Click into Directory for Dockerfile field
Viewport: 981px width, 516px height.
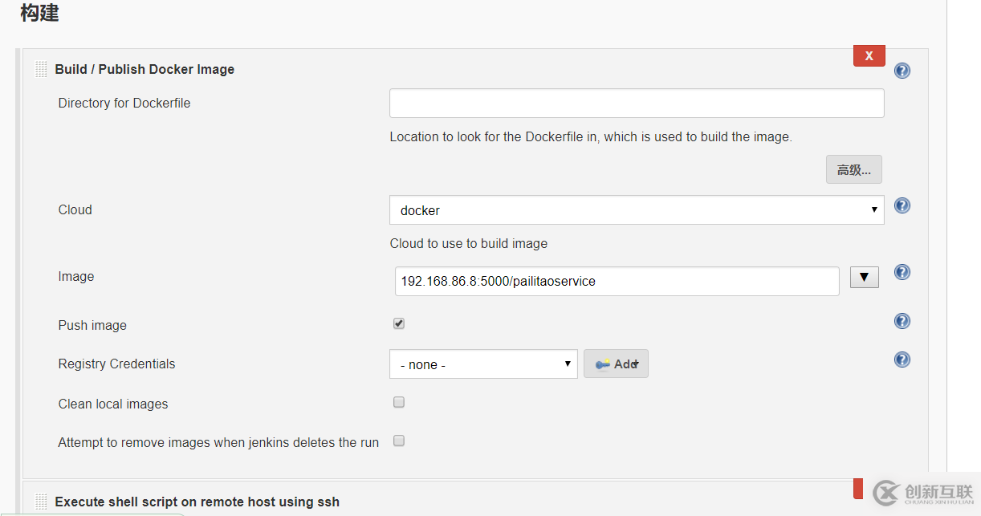tap(636, 104)
